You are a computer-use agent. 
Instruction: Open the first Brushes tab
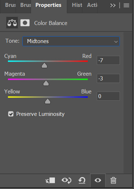click(x=10, y=5)
